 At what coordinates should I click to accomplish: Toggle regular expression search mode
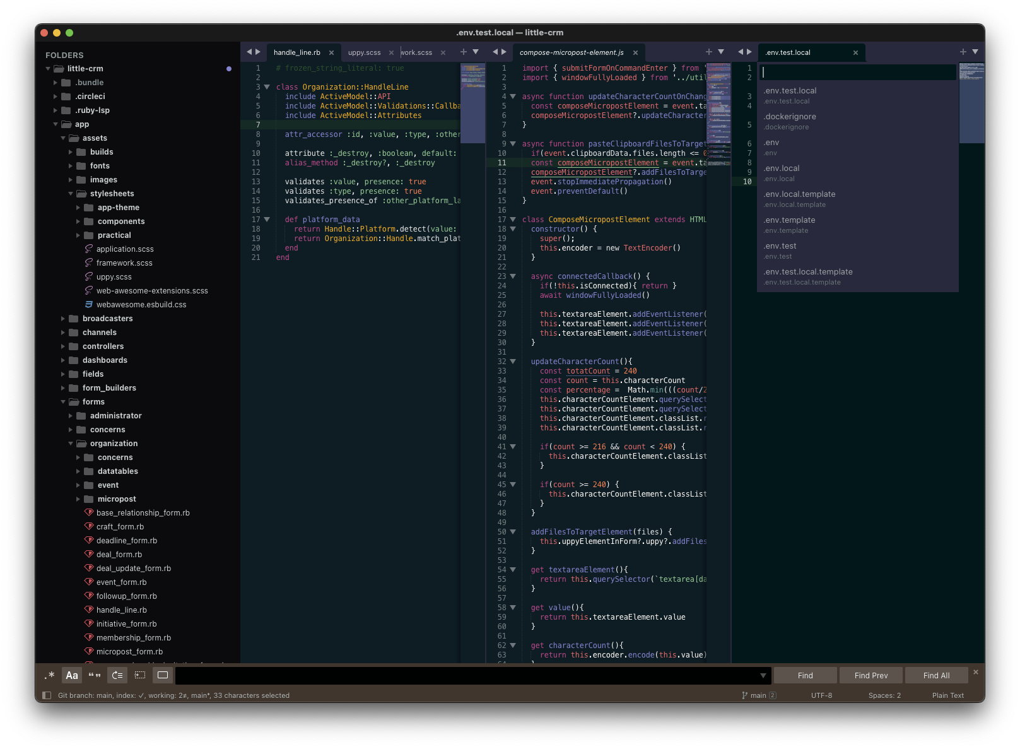coord(49,675)
